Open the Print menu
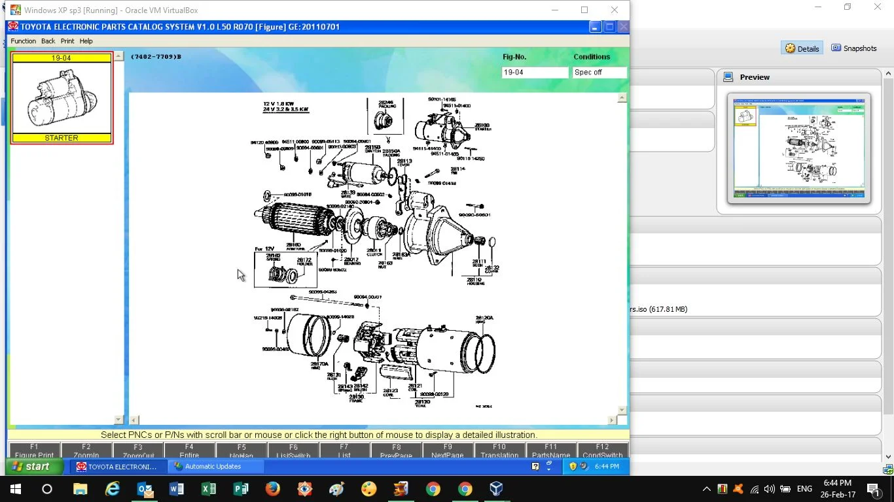 pos(67,41)
